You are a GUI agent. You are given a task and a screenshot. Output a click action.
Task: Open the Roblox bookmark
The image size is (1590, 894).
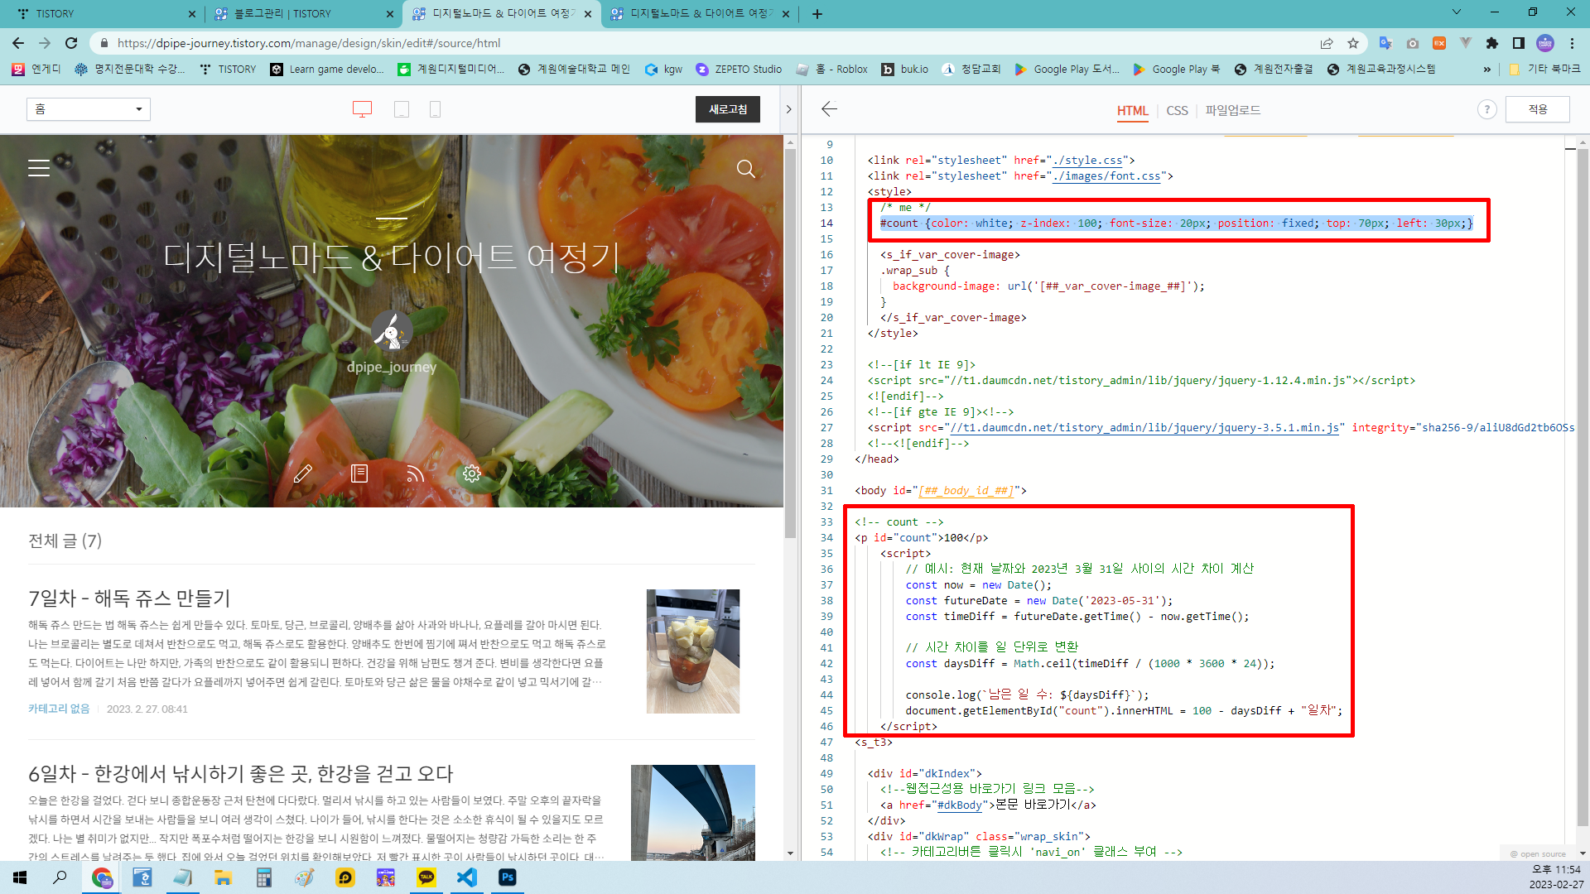(832, 70)
